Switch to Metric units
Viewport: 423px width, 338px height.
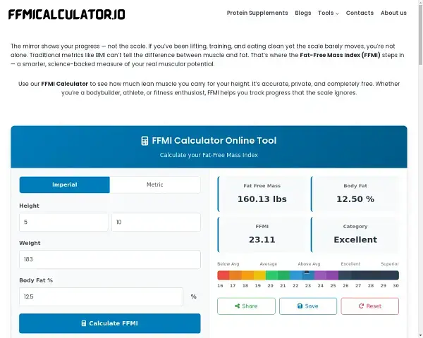155,184
